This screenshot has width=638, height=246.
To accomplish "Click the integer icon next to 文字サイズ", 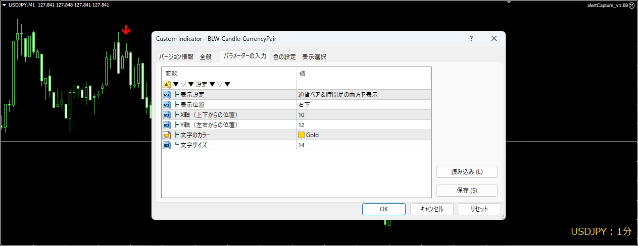I will 166,145.
